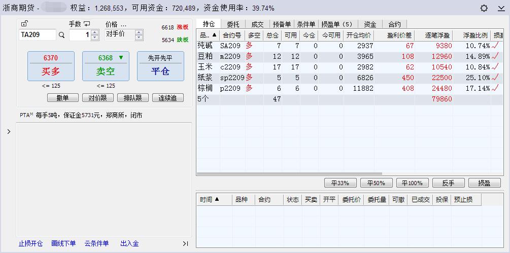The height and width of the screenshot is (253, 510).
Task: Click the lock icon above the contract field
Action: pos(24,24)
